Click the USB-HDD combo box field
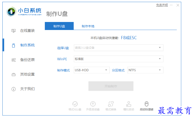The image size is (194, 120). coord(92,70)
